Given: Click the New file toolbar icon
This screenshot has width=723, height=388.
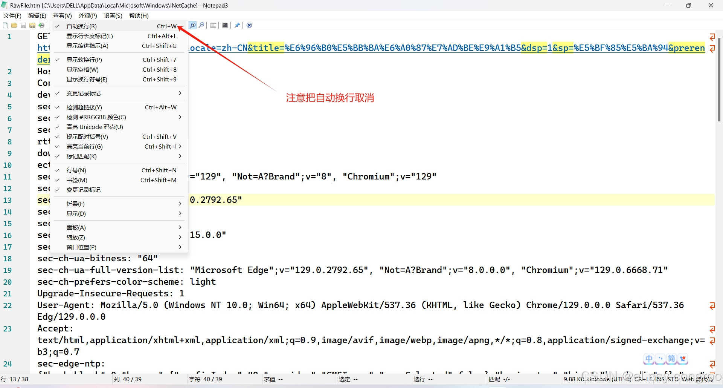Looking at the screenshot, I should point(5,25).
